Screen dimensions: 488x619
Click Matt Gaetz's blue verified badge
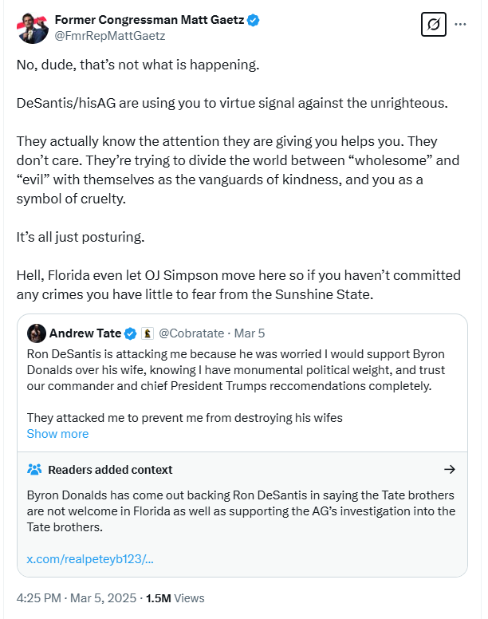253,20
